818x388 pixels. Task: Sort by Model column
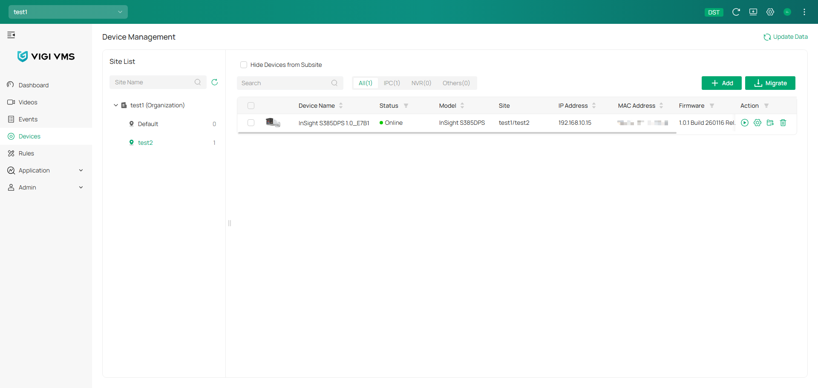tap(462, 106)
